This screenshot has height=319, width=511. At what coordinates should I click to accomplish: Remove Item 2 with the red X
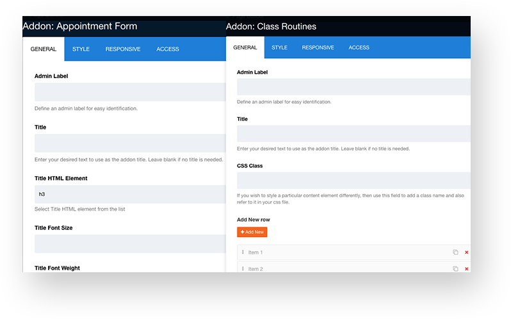466,268
